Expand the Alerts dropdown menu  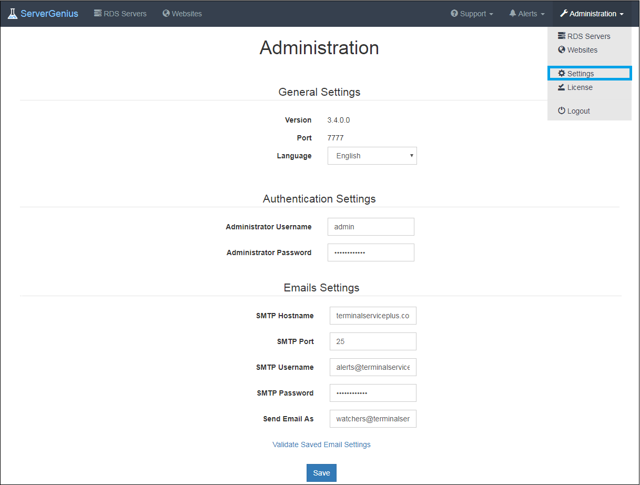pos(526,13)
